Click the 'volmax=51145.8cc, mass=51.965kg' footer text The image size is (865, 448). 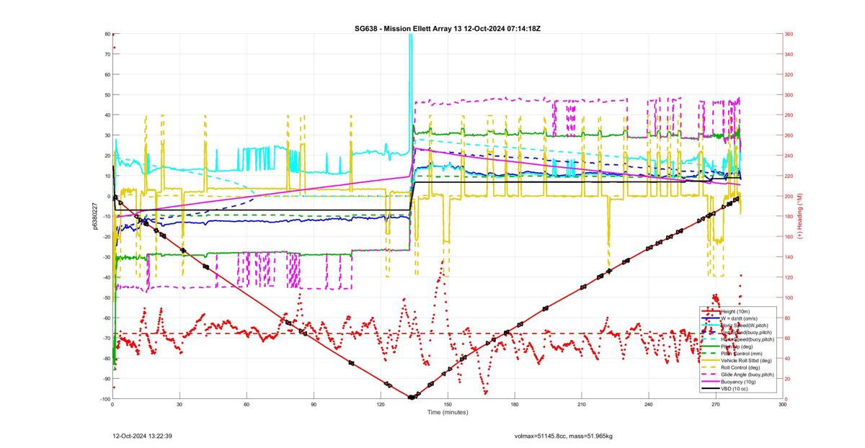563,436
